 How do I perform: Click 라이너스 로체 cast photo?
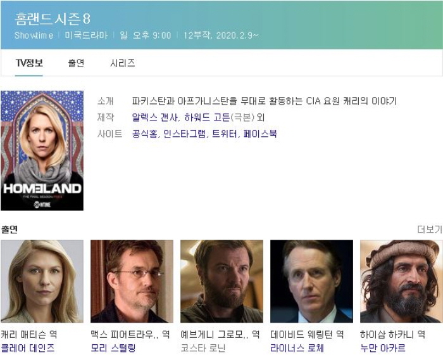click(311, 281)
